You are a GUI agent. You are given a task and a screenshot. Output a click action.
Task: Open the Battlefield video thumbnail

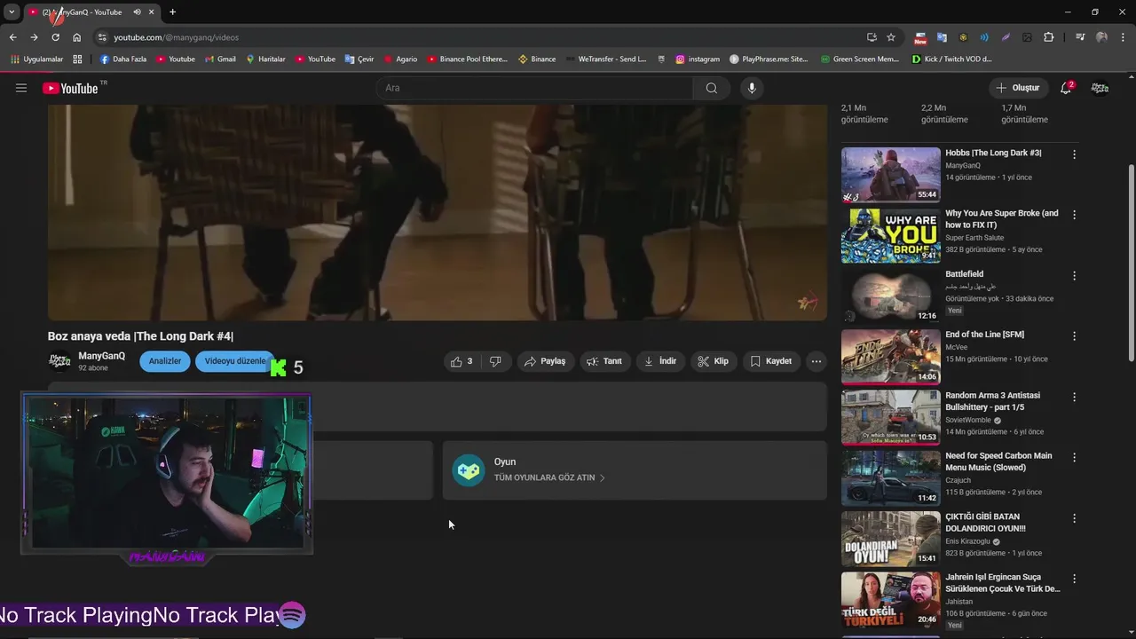tap(891, 296)
